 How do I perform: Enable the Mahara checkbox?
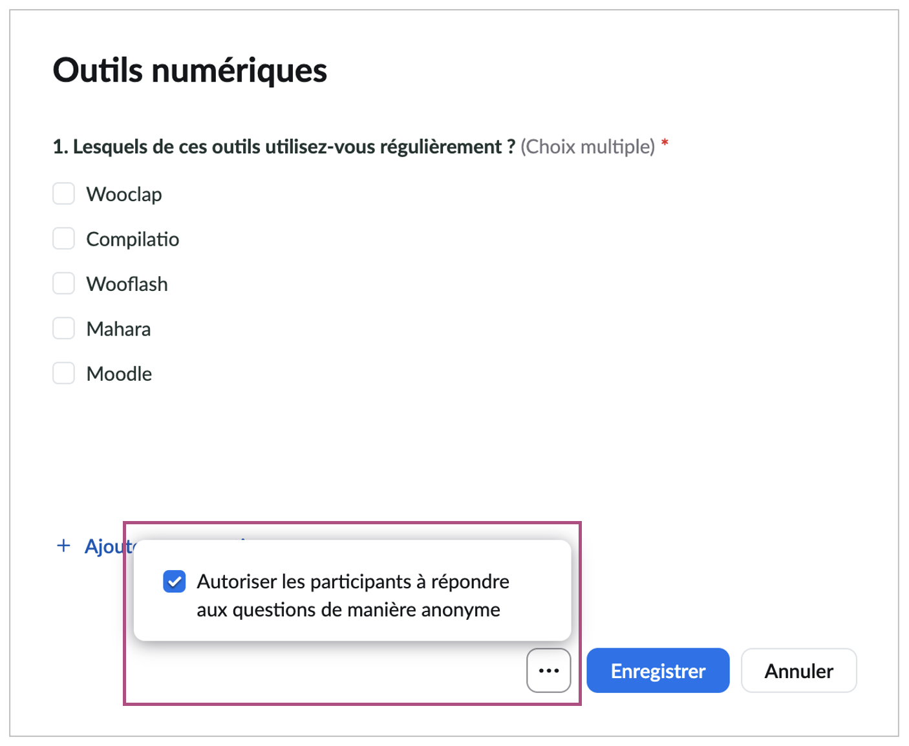[63, 328]
